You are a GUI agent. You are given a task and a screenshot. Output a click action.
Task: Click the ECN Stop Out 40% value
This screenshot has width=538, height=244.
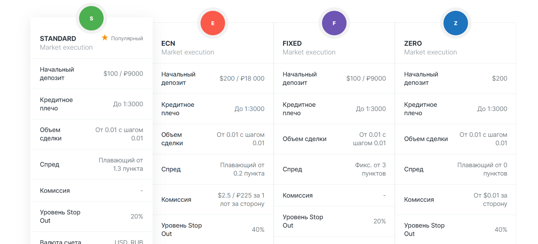[258, 230]
